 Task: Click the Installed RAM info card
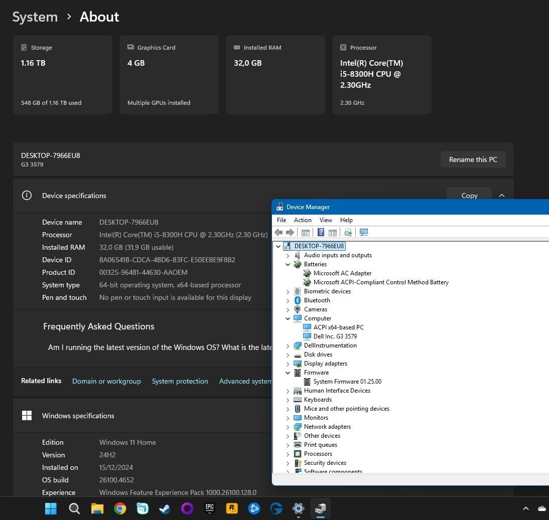tap(276, 75)
